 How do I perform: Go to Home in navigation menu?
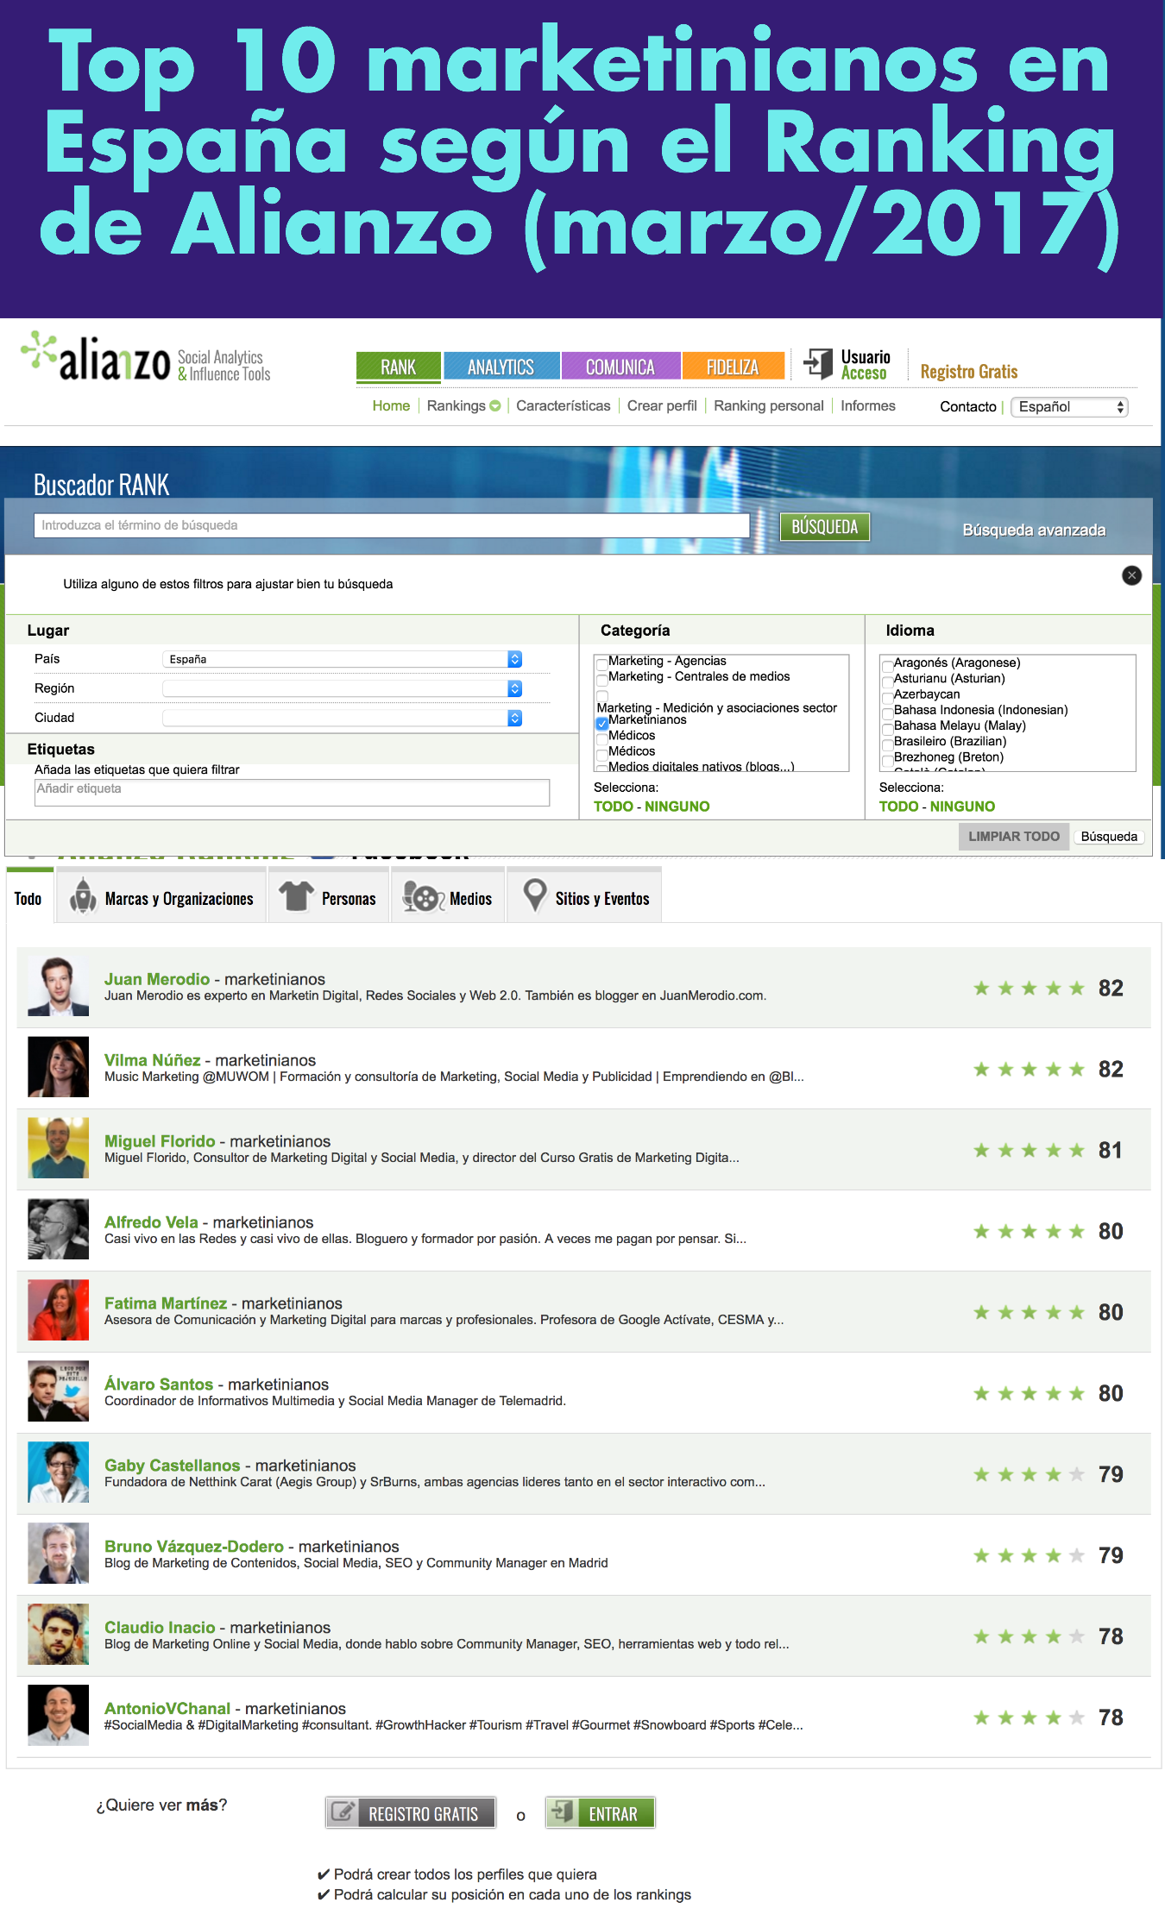tap(391, 406)
